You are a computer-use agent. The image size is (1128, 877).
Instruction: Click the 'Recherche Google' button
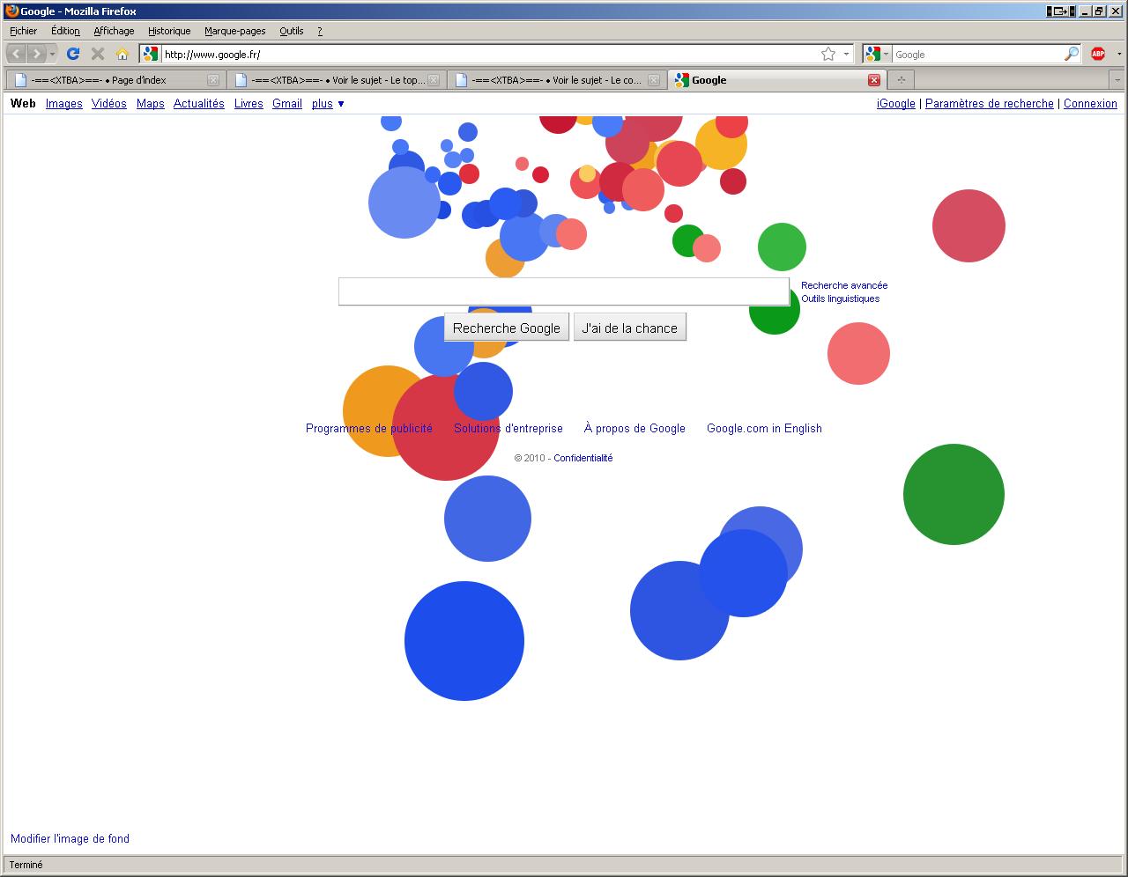[507, 328]
